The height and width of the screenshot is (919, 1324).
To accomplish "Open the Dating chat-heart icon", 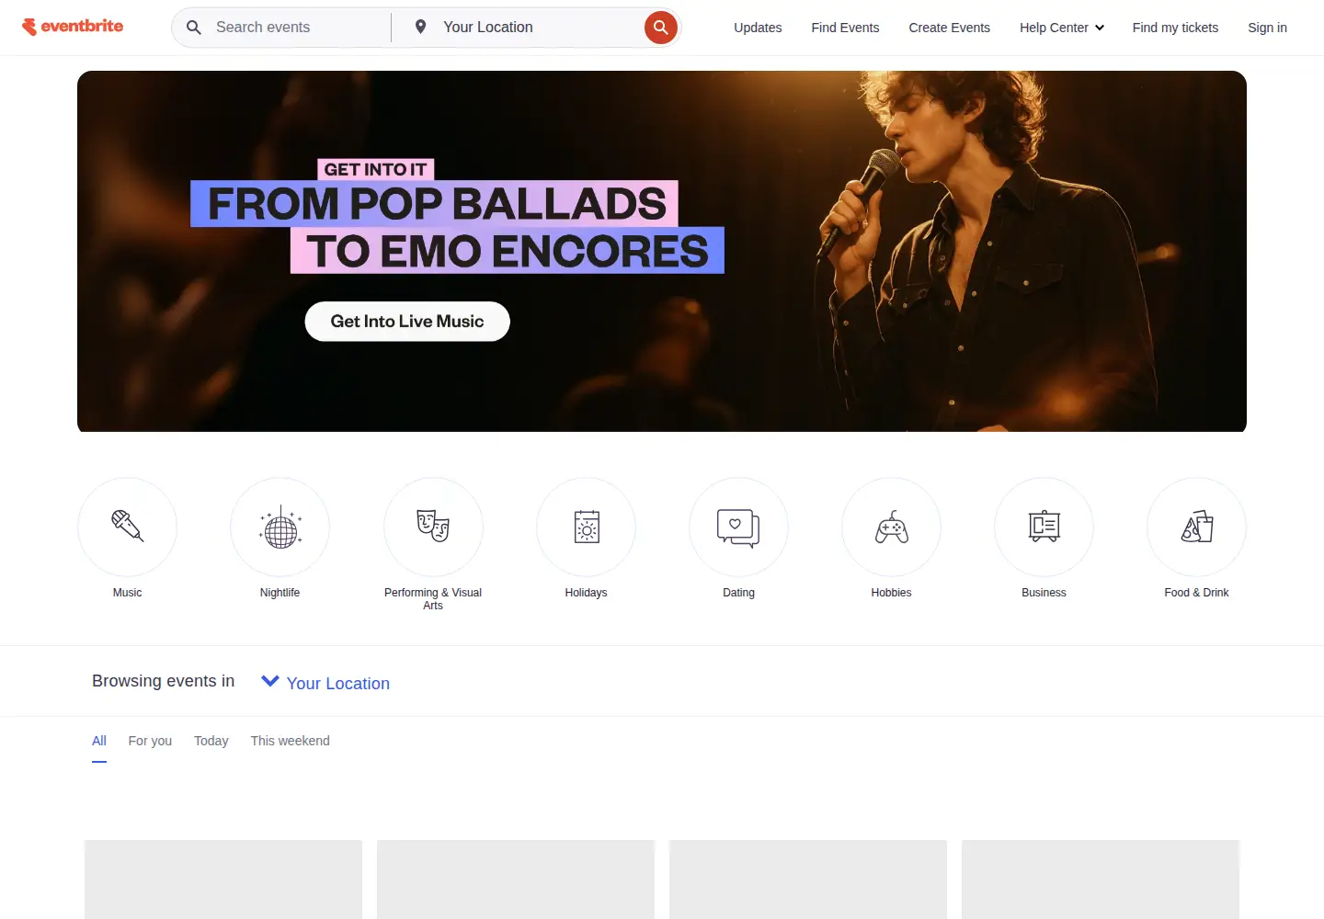I will coord(738,527).
